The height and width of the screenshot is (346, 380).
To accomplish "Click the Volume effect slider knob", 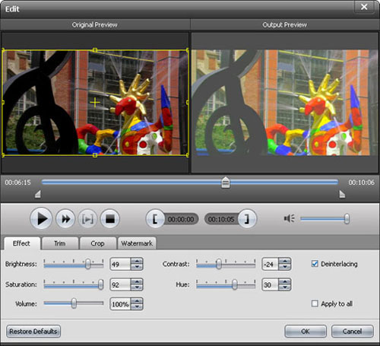I will (x=74, y=303).
